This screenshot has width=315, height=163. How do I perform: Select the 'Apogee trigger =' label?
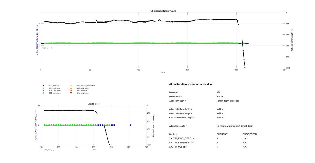coord(177,101)
